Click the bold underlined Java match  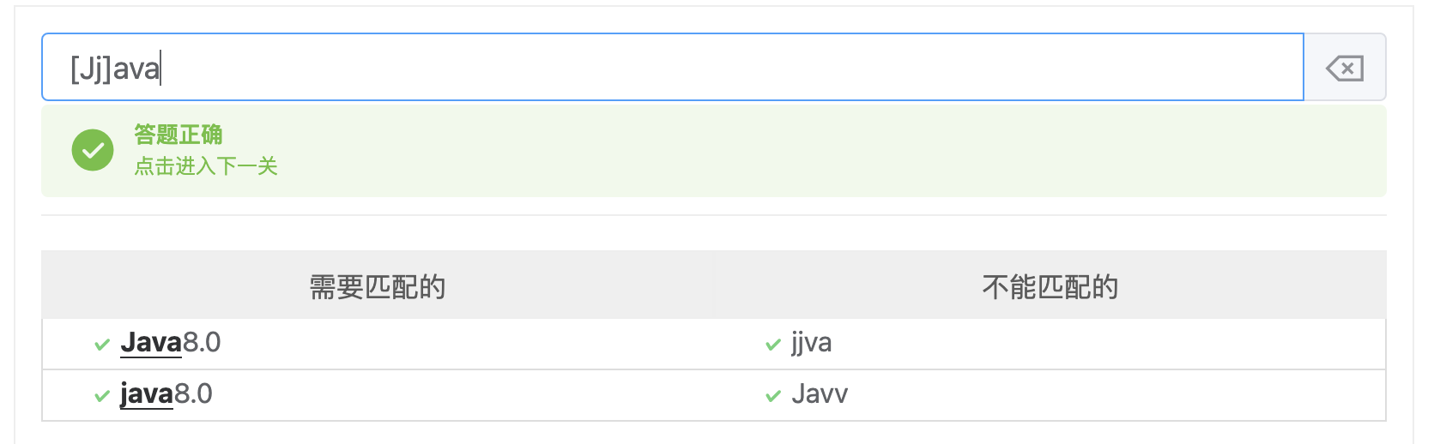[x=151, y=343]
